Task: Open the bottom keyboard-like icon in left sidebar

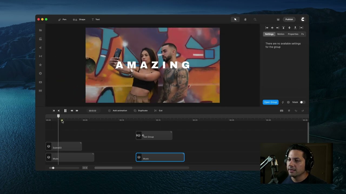Action: point(41,91)
